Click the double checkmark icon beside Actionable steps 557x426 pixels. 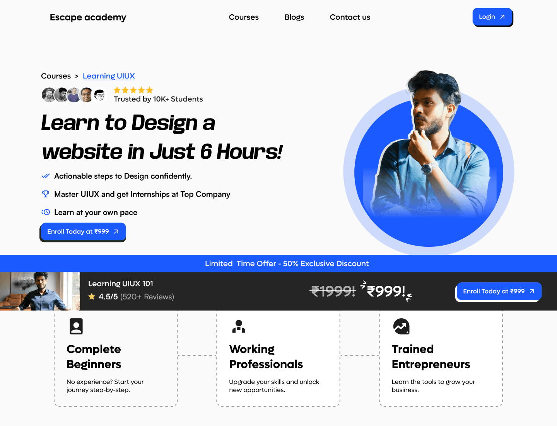46,176
